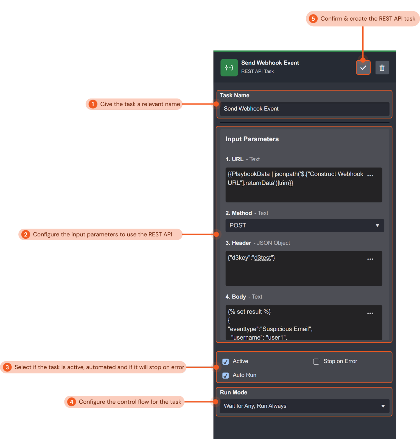Click the Input Parameters section heading
The image size is (420, 439).
pos(252,139)
